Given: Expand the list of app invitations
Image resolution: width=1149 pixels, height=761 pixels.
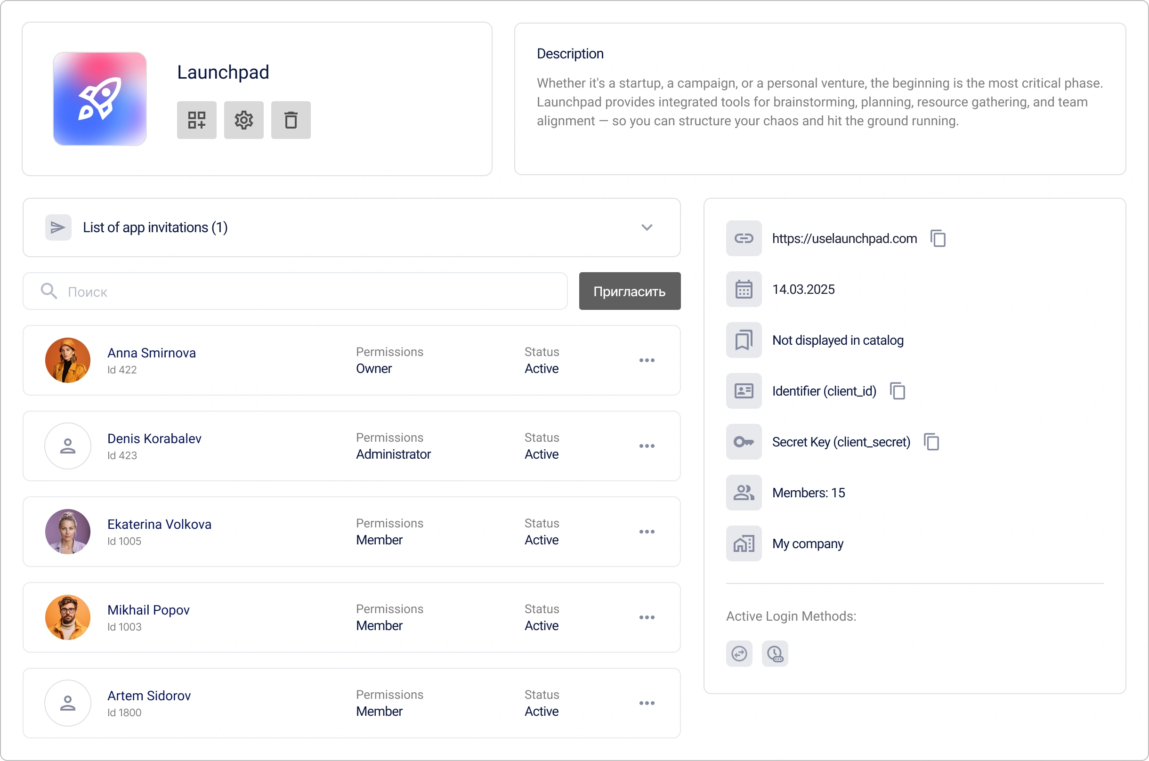Looking at the screenshot, I should click(x=647, y=227).
